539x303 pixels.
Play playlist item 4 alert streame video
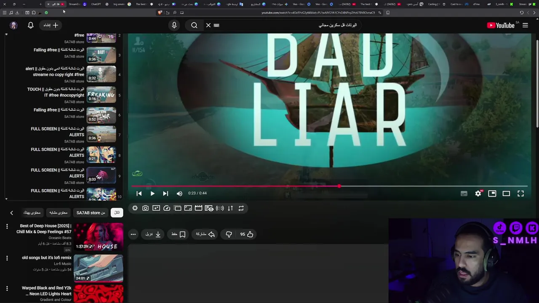[101, 74]
